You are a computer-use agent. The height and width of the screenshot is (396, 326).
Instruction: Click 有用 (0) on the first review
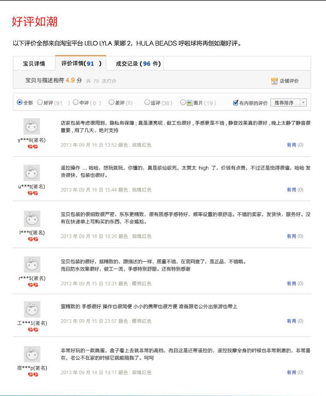tap(294, 145)
